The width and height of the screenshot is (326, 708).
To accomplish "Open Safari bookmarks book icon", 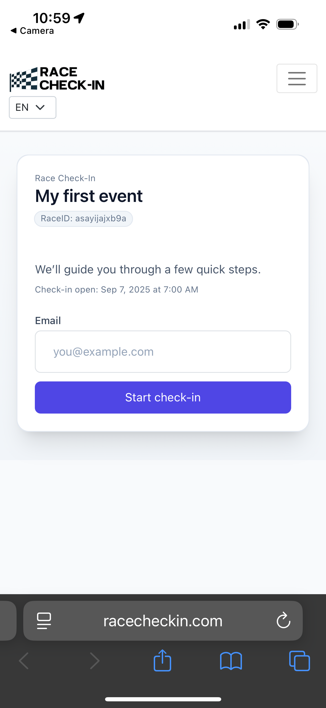I will [x=231, y=661].
